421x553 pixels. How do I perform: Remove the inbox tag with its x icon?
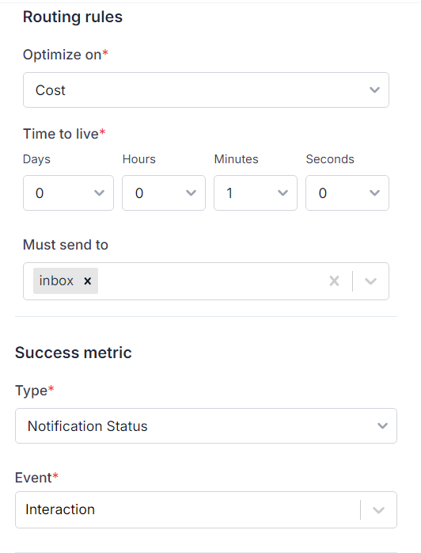pyautogui.click(x=87, y=280)
